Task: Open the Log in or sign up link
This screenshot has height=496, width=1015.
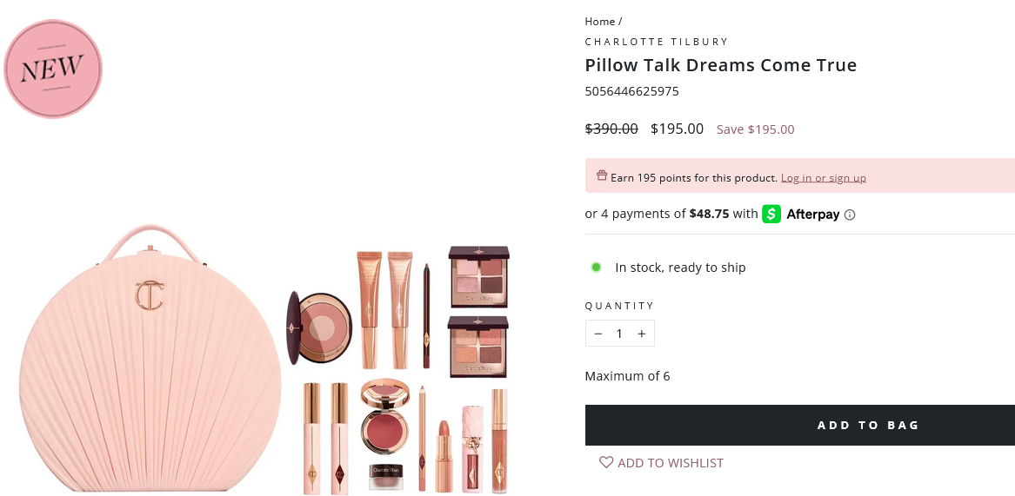Action: pos(824,178)
